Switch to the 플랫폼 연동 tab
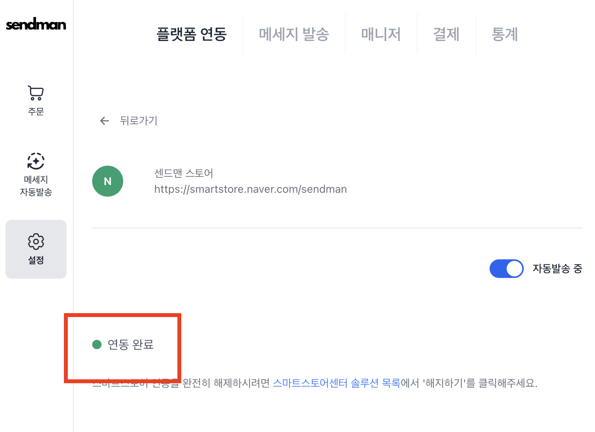 click(191, 34)
